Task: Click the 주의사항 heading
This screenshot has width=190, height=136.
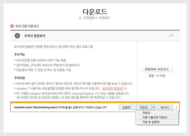Action: coord(19,78)
